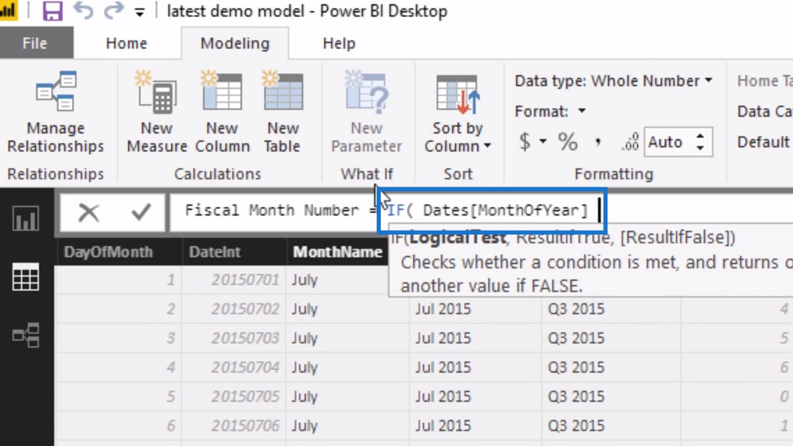Switch to Relationships model view in sidebar
Viewport: 793px width, 446px height.
point(25,335)
